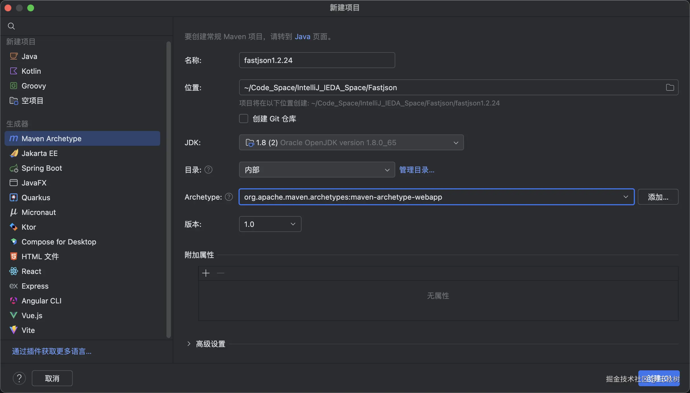Click the plus icon to add property

206,273
